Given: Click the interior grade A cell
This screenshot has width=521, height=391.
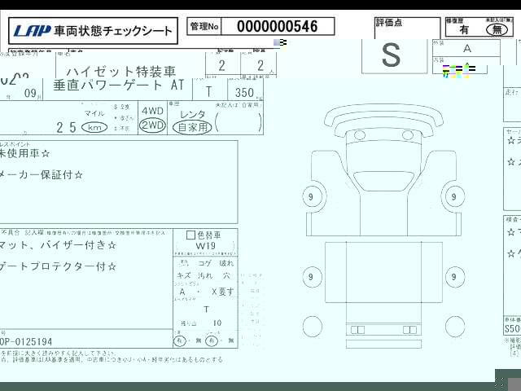Looking at the screenshot, I should click(466, 48).
